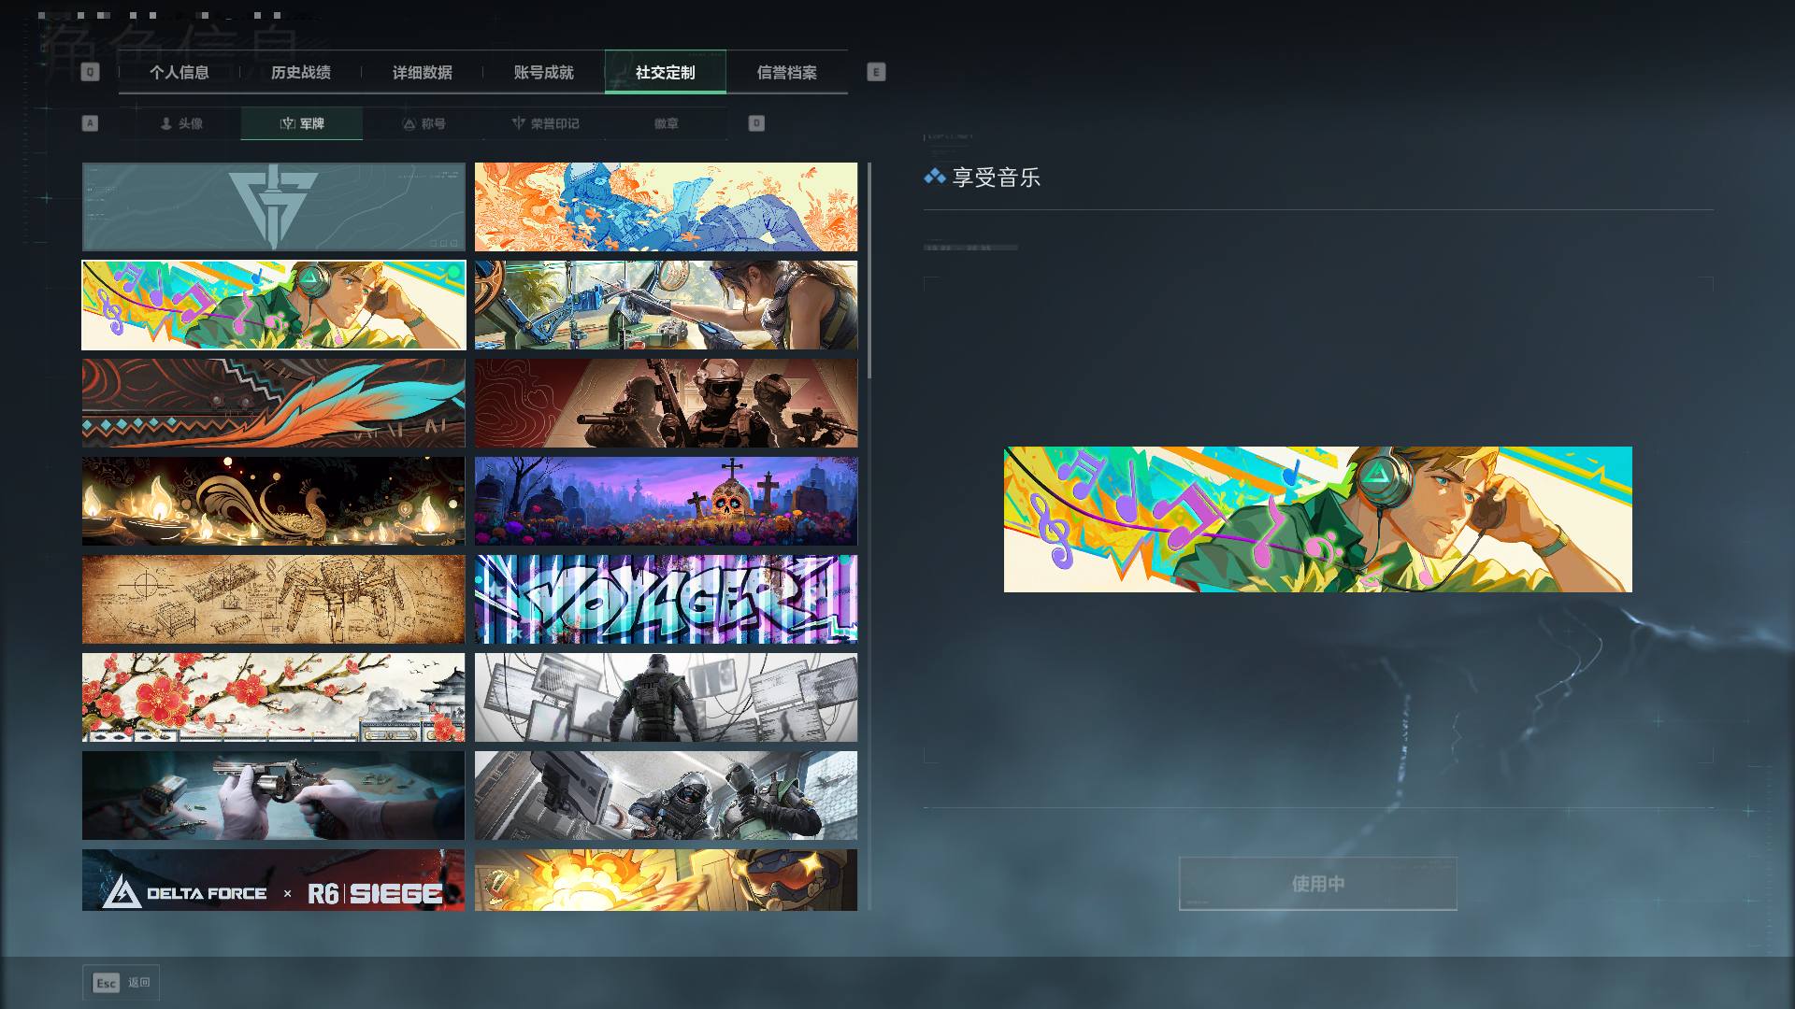Viewport: 1795px width, 1009px height.
Task: Open the 信誉档案 tab
Action: pyautogui.click(x=787, y=72)
